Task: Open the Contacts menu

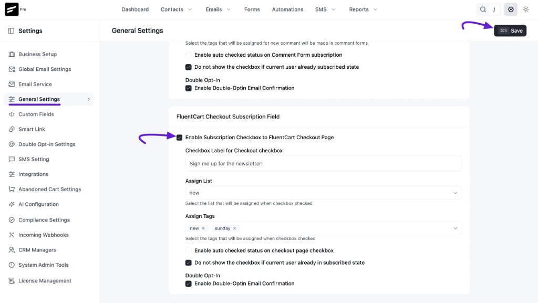Action: pyautogui.click(x=172, y=9)
